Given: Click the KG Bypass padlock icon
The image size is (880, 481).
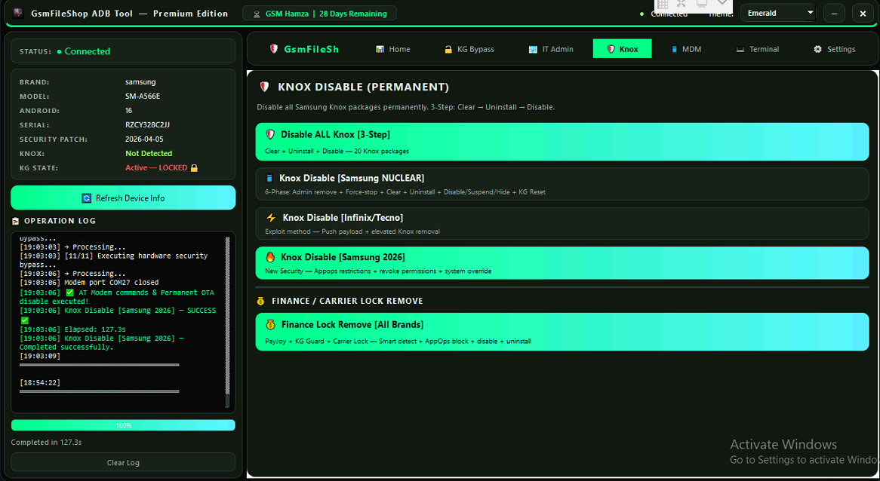Looking at the screenshot, I should point(448,49).
